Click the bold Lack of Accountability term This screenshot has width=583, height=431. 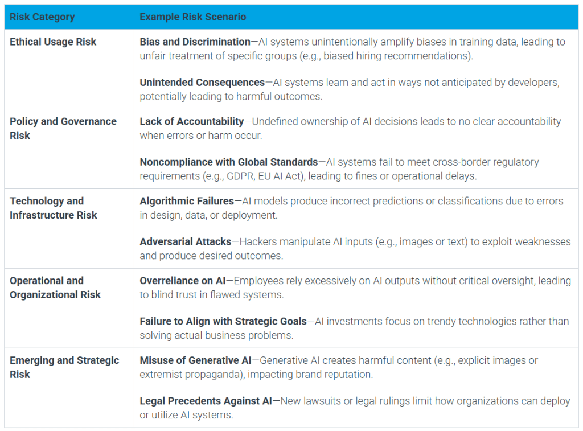(x=192, y=121)
